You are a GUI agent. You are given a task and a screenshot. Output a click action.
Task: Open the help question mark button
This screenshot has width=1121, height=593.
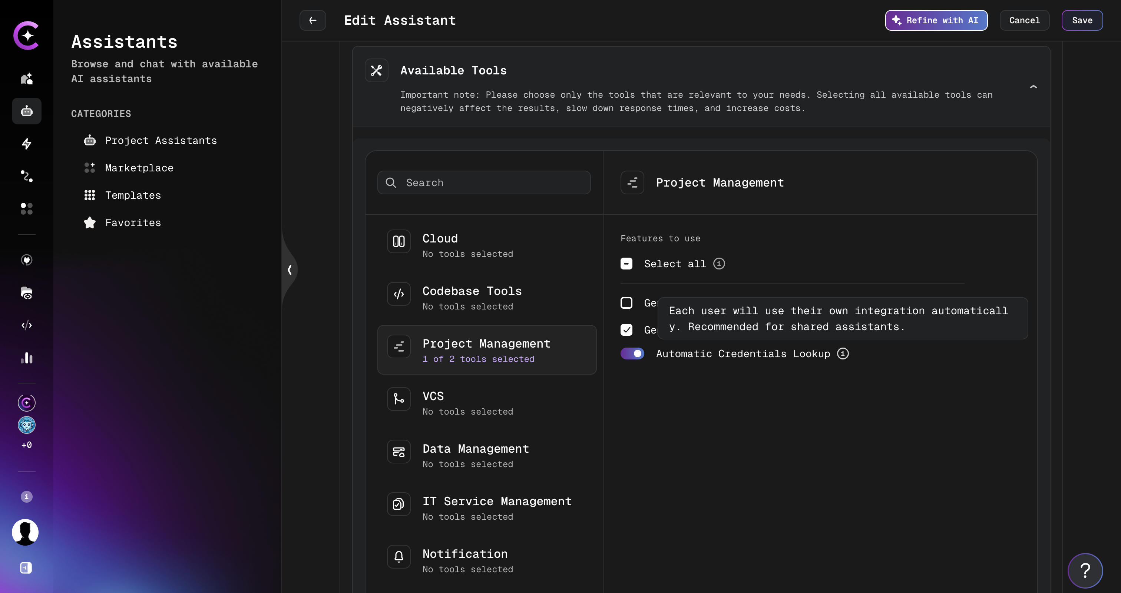[x=1085, y=570]
